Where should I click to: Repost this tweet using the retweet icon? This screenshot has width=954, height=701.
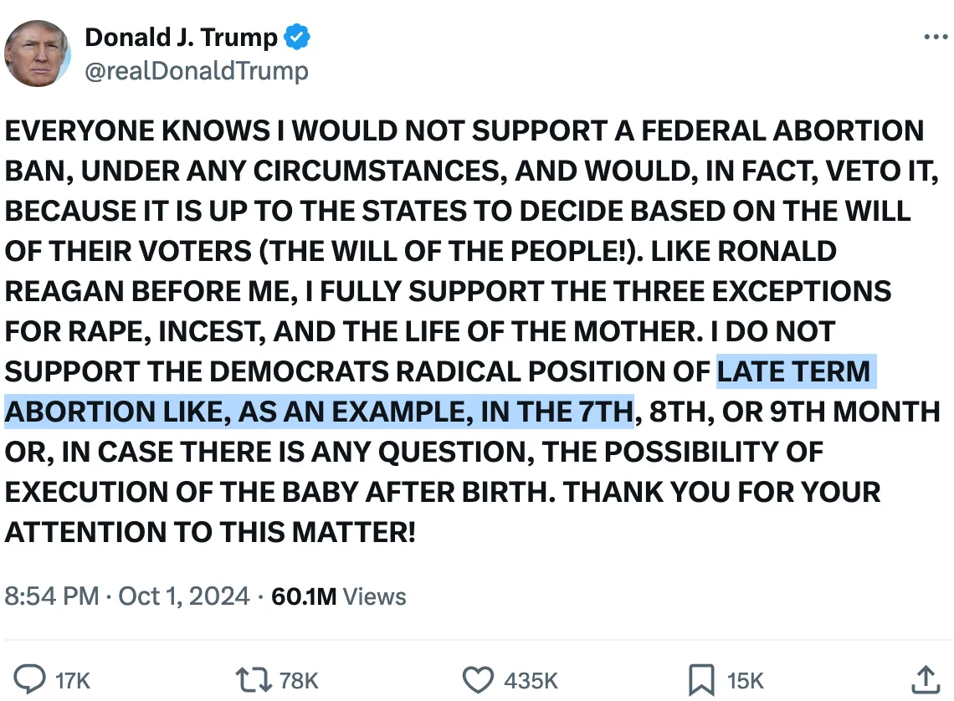[x=252, y=680]
